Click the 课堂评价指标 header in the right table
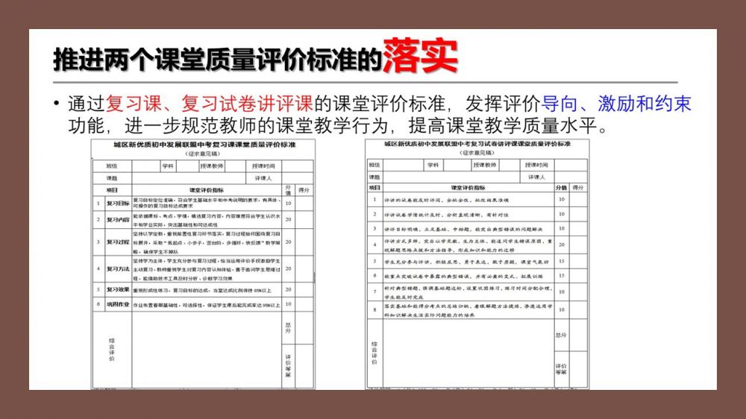 point(468,188)
